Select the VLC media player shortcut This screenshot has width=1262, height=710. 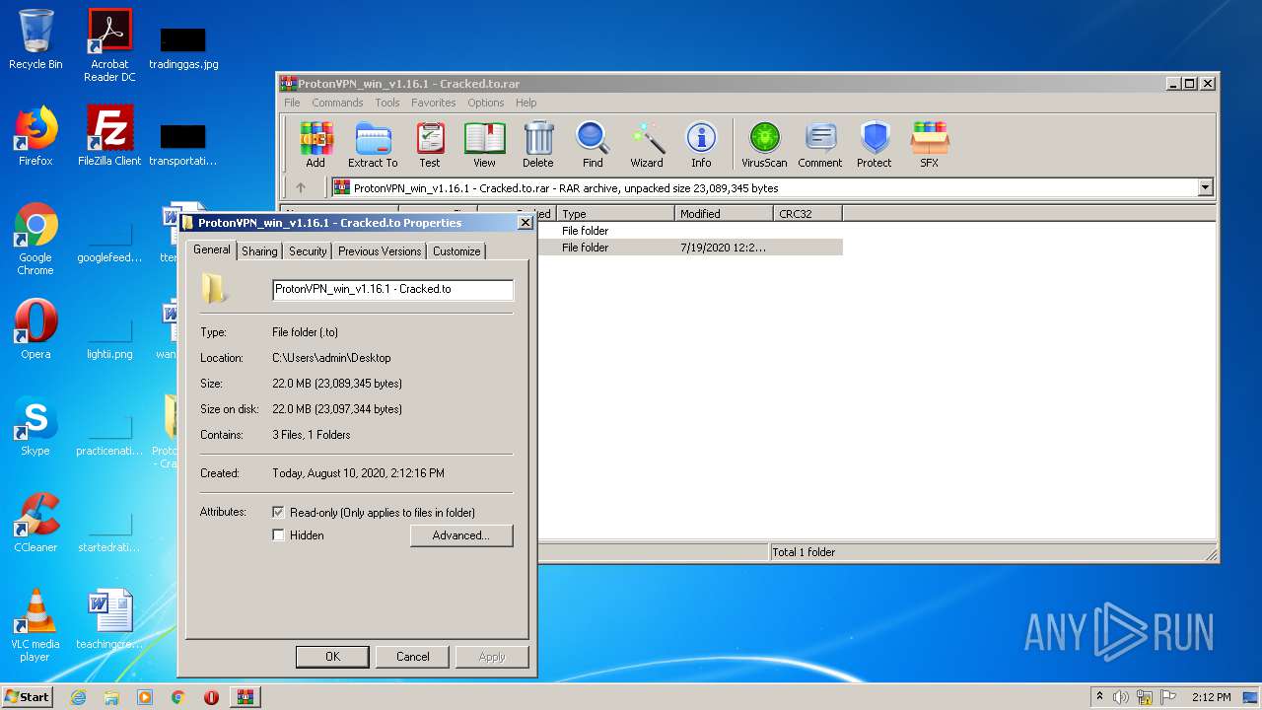click(35, 625)
